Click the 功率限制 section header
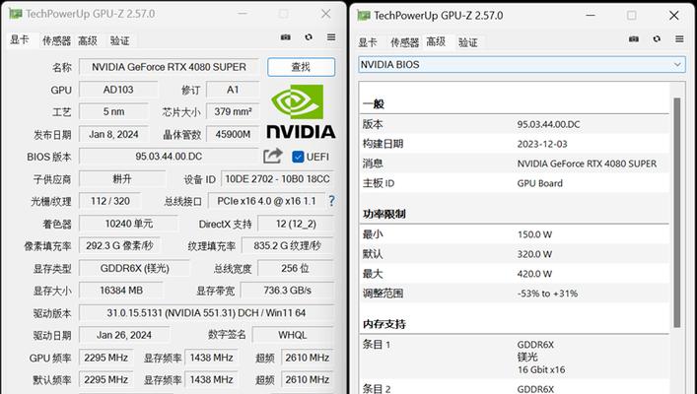 [384, 214]
